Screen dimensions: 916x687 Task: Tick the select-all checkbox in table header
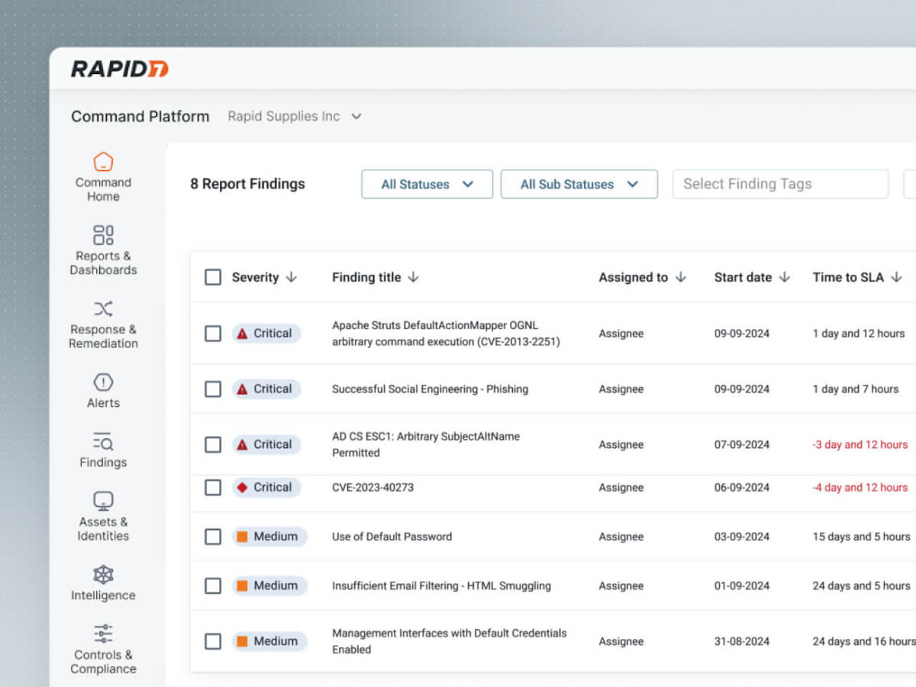coord(213,277)
